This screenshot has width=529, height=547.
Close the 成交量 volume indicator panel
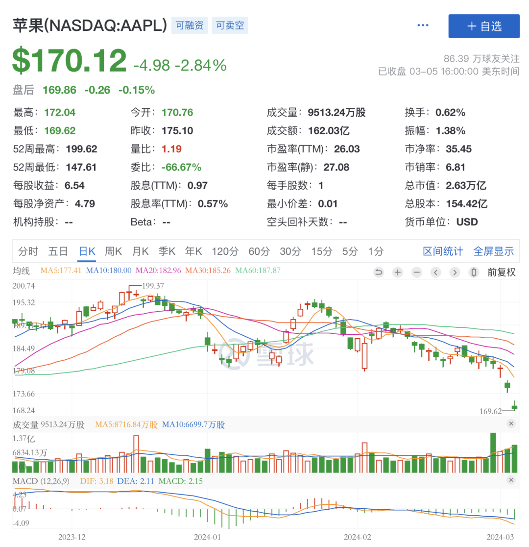(x=511, y=423)
